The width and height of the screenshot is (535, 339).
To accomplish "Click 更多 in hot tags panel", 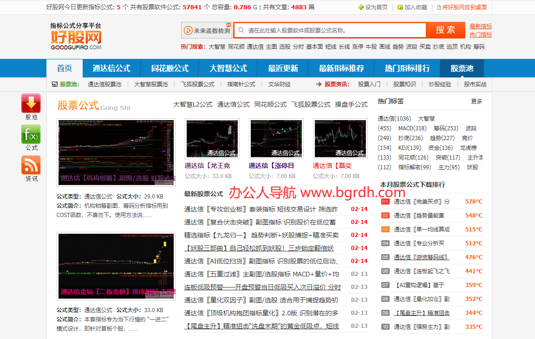I will click(x=476, y=102).
